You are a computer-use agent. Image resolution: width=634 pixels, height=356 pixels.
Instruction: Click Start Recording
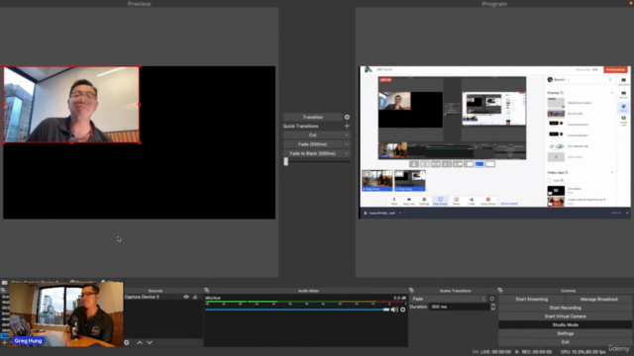coord(566,308)
